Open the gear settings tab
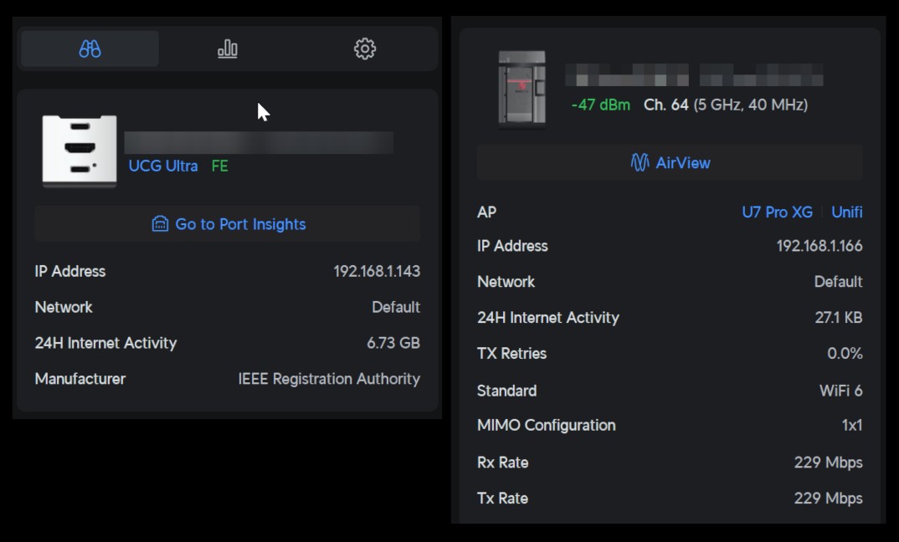The image size is (899, 542). click(x=365, y=49)
